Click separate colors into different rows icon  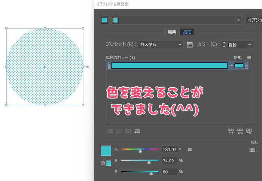pyautogui.click(x=119, y=131)
